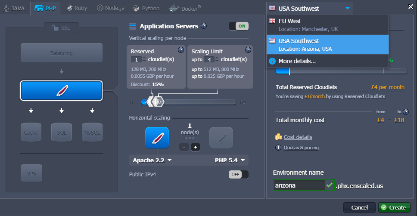Click the Application Servers layers icon

click(132, 26)
